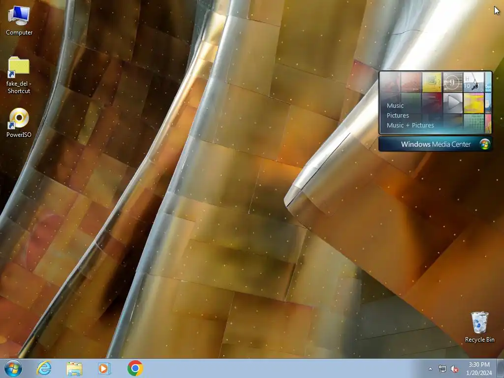Launch Internet Explorer from taskbar

click(44, 368)
